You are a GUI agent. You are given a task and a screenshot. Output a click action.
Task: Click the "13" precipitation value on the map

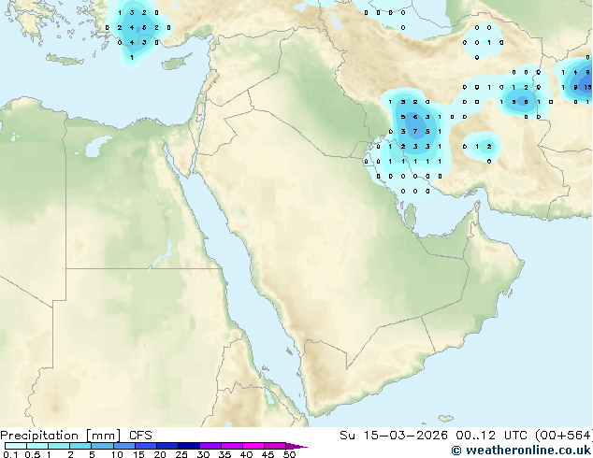(587, 87)
